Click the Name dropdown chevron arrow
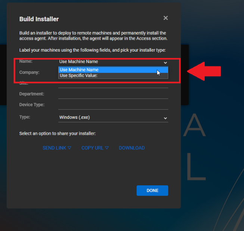244x231 pixels. coord(165,62)
